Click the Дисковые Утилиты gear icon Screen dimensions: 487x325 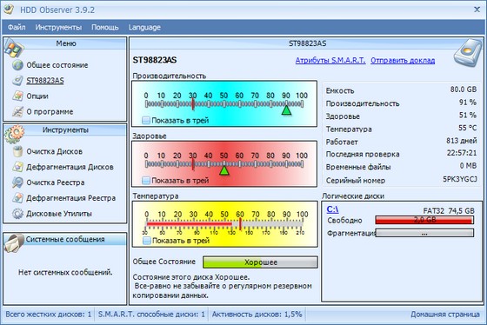tap(17, 214)
